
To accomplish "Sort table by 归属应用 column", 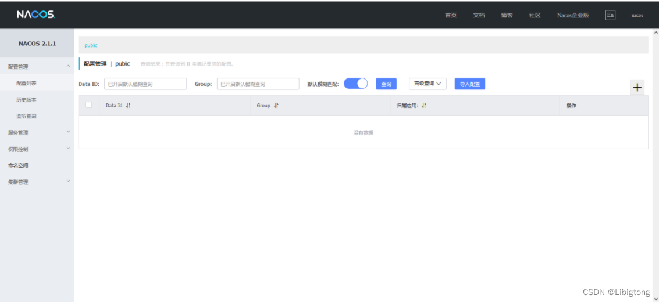I will coord(424,106).
